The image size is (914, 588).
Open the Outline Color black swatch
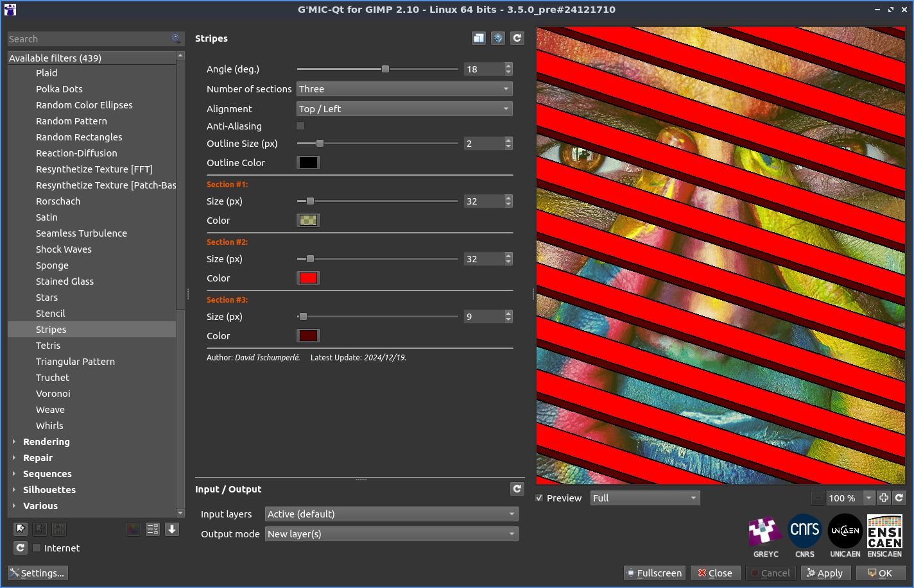tap(308, 163)
